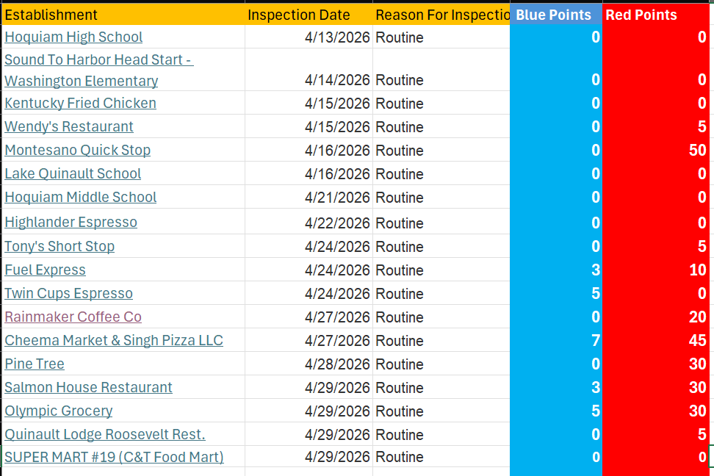The width and height of the screenshot is (714, 476).
Task: Follow the Kentucky Fried Chicken hyperlink
Action: click(x=80, y=104)
